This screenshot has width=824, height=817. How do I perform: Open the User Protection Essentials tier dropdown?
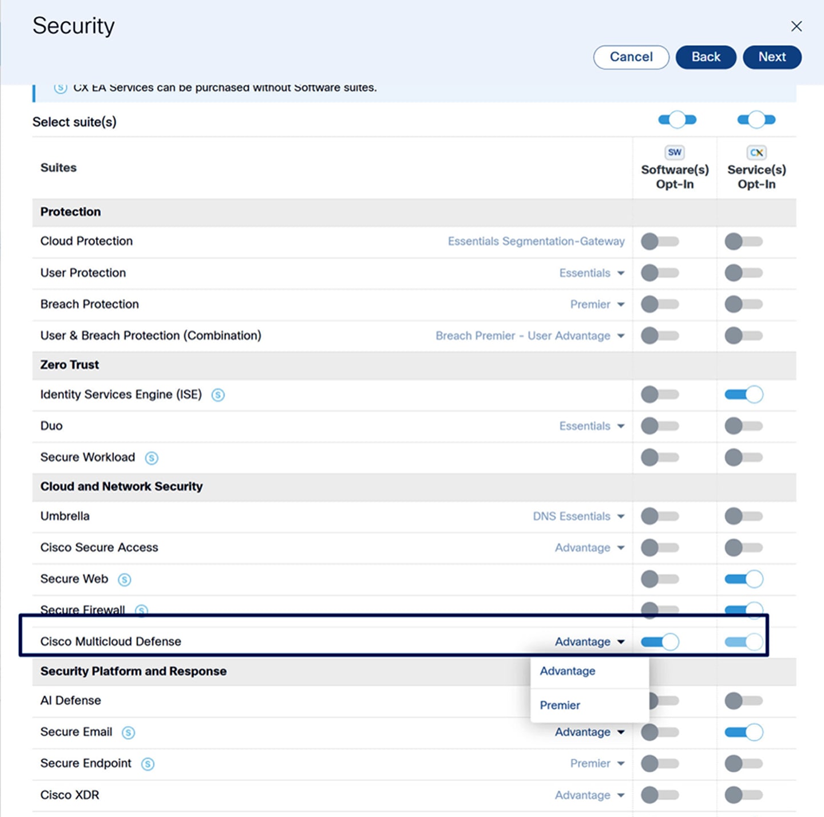point(592,273)
